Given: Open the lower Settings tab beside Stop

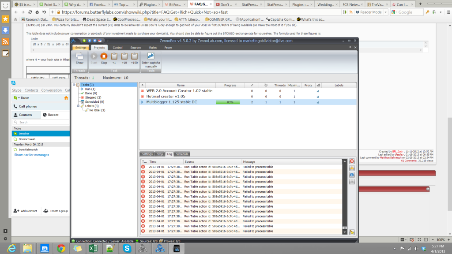Looking at the screenshot, I should coord(147,154).
